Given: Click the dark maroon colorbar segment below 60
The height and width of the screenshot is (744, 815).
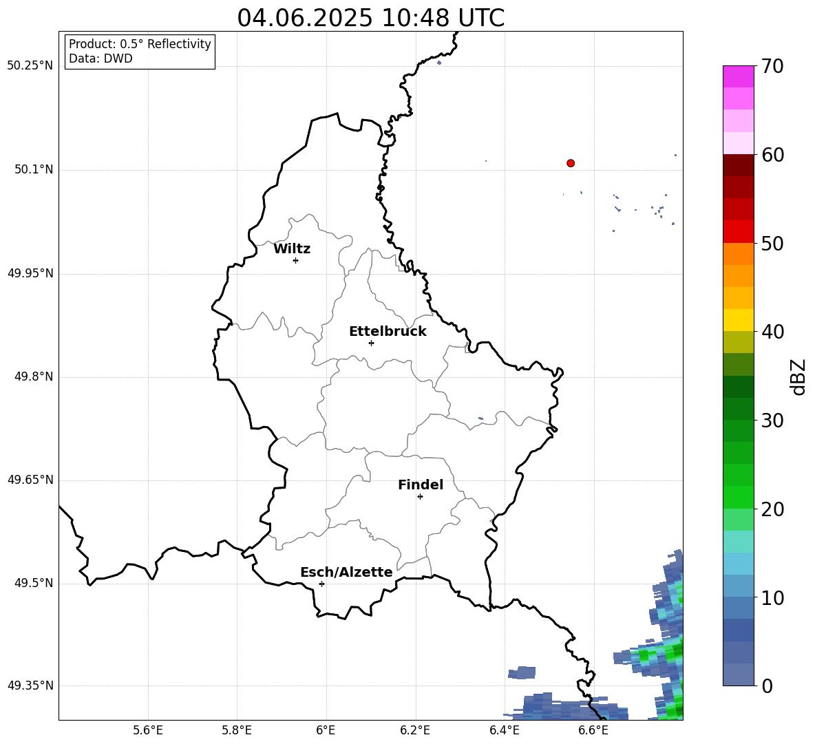Looking at the screenshot, I should click(739, 165).
